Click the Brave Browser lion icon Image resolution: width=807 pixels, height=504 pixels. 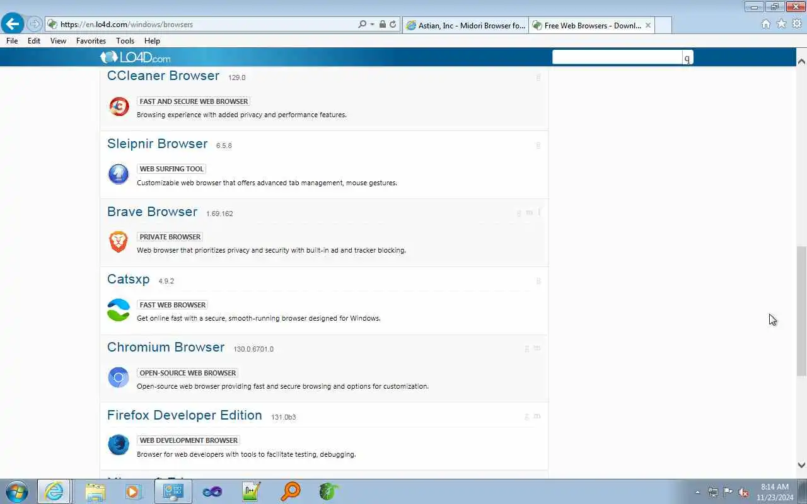(x=119, y=242)
